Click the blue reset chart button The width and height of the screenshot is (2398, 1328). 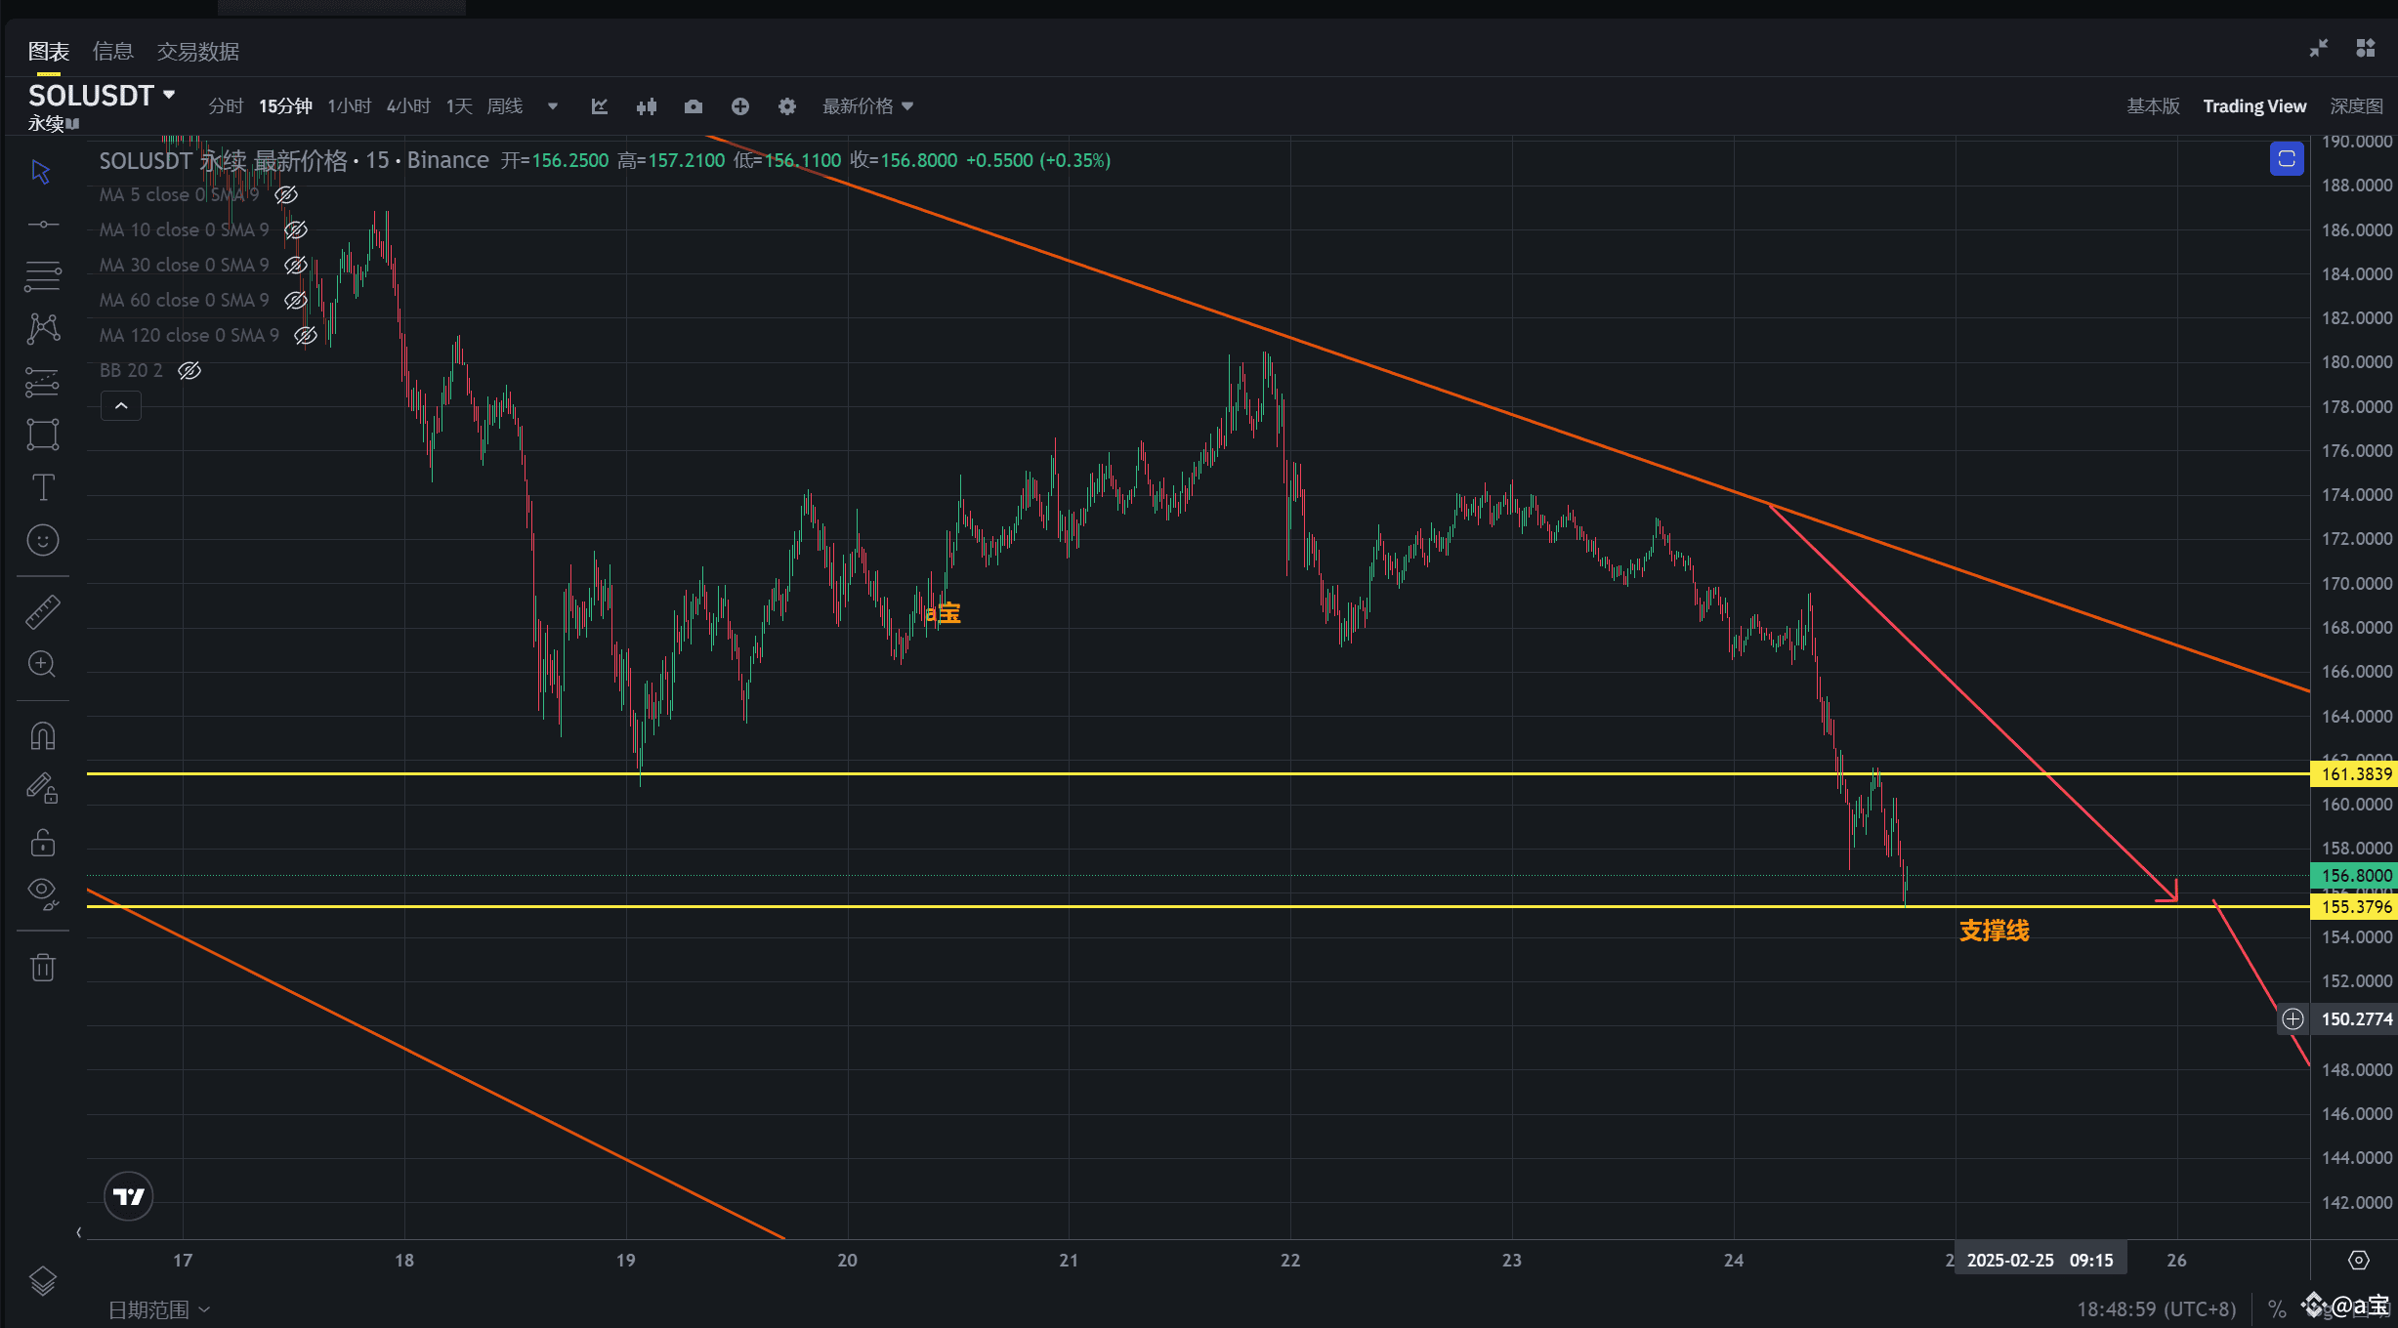click(2287, 159)
